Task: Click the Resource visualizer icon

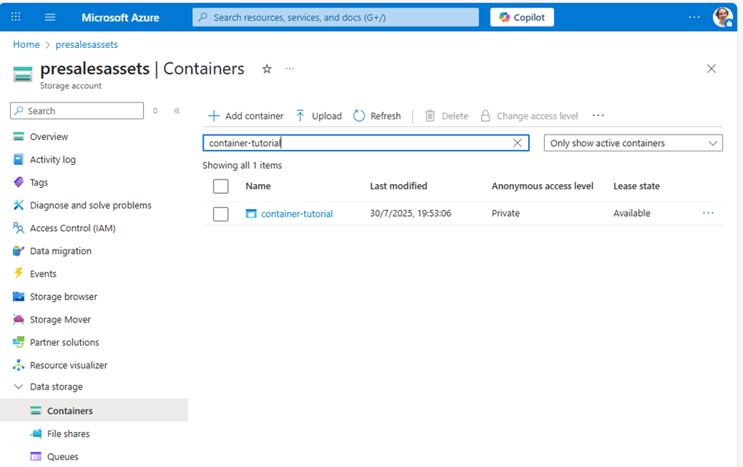Action: pyautogui.click(x=18, y=365)
